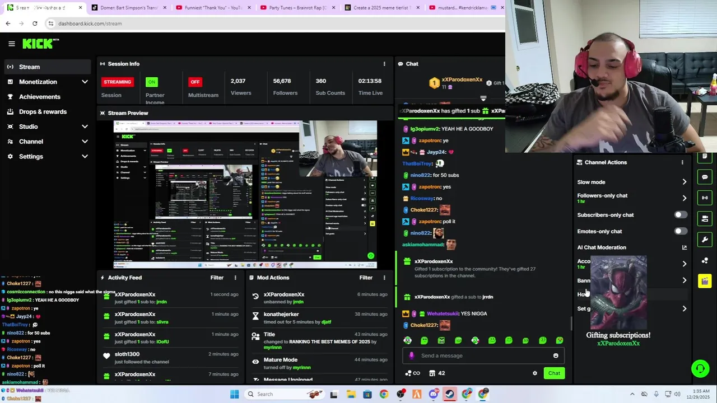
Task: Switch to Party Tunes Brainrot Rap tab
Action: (296, 8)
